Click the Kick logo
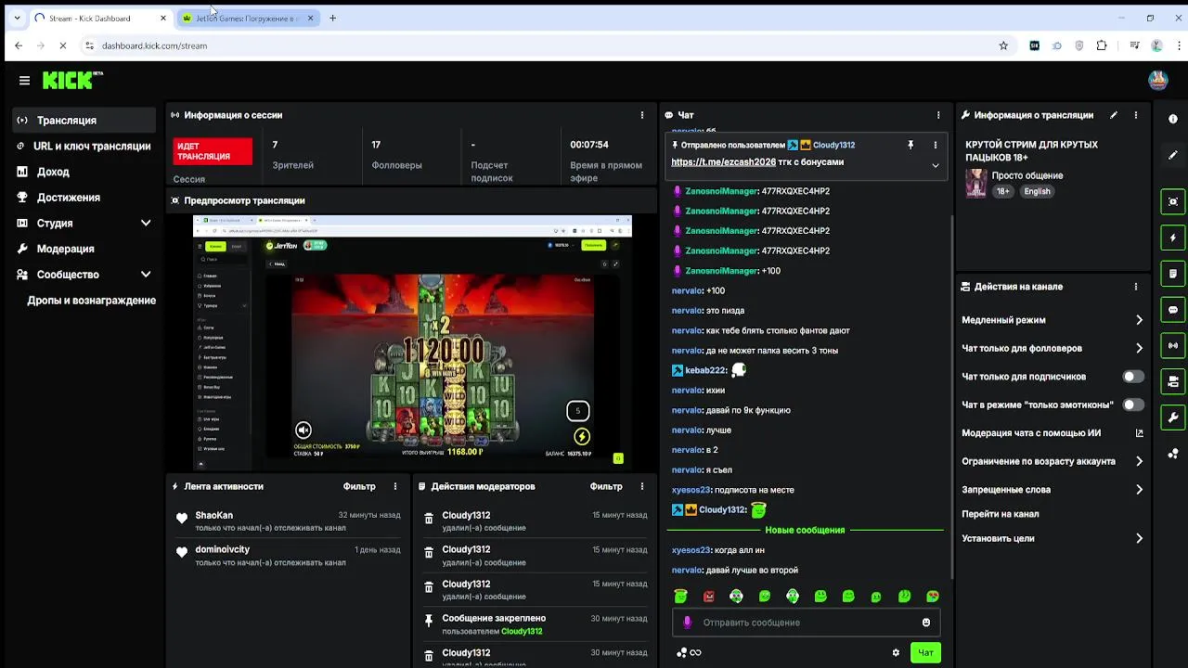The width and height of the screenshot is (1188, 668). [72, 81]
